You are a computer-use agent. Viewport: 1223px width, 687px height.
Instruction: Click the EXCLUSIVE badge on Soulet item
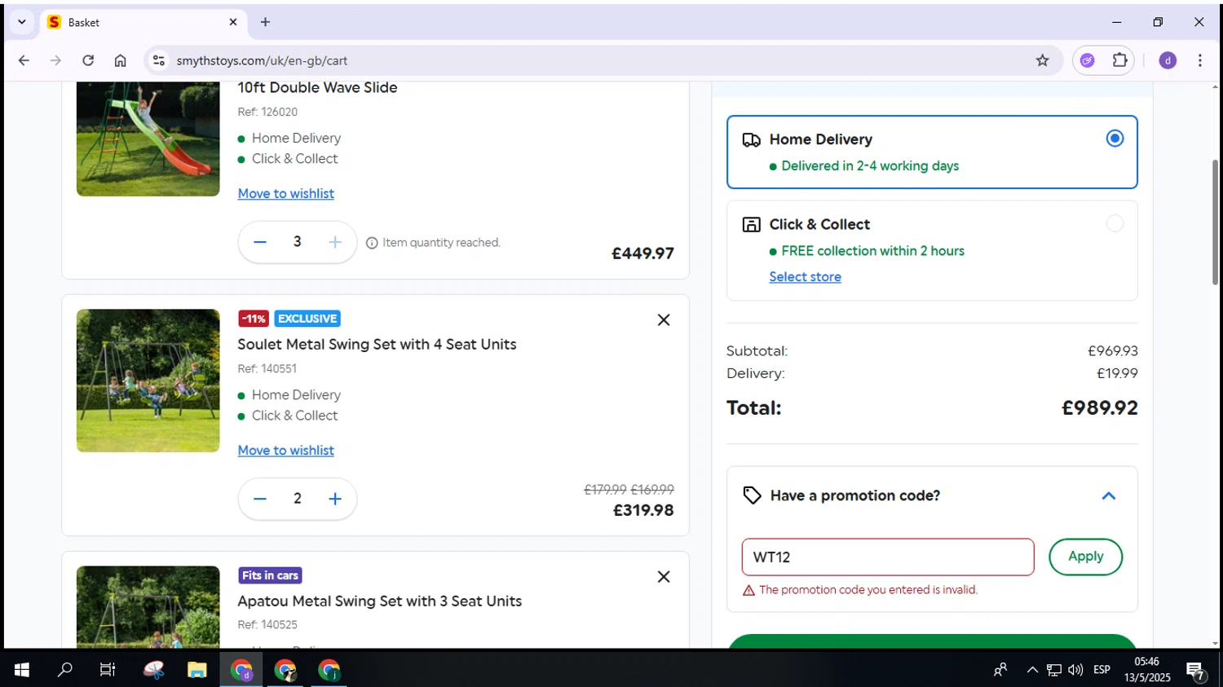[307, 319]
